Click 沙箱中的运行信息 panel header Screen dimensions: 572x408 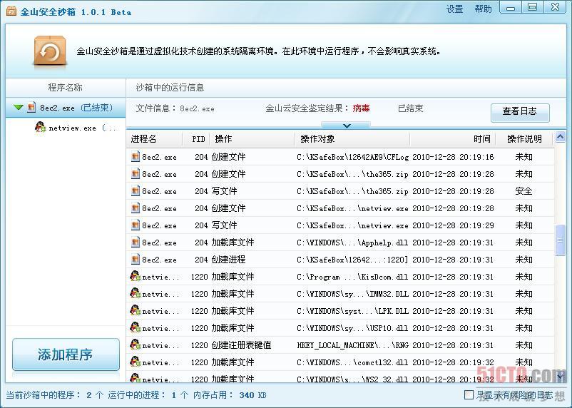(170, 88)
